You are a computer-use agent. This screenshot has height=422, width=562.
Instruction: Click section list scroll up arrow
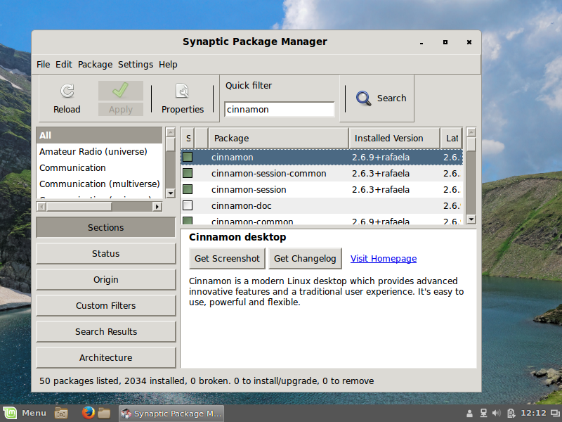coord(171,132)
